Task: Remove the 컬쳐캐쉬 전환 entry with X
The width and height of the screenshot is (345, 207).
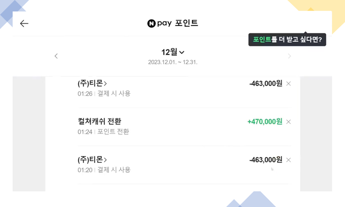Action: (x=288, y=122)
